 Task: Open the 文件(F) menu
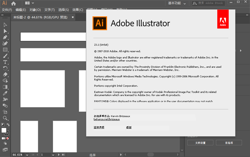[7, 10]
